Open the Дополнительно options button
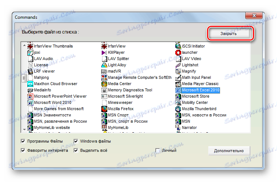This screenshot has height=182, width=277. click(x=229, y=151)
